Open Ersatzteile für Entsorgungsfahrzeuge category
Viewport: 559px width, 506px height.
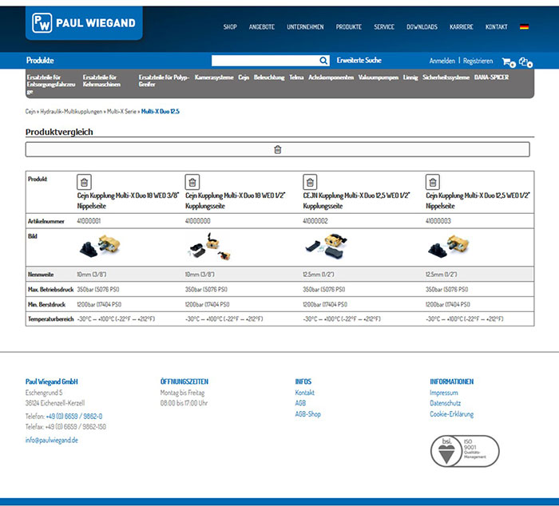(x=51, y=84)
